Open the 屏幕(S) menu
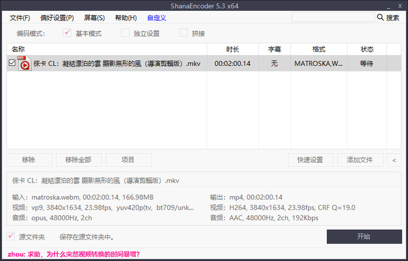408x261 pixels. click(x=94, y=18)
